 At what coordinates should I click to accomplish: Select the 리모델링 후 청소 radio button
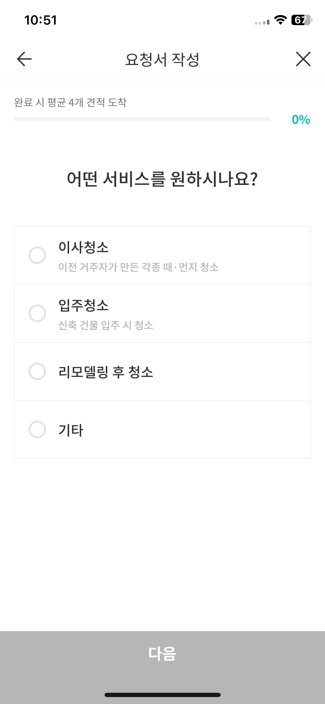(x=37, y=371)
